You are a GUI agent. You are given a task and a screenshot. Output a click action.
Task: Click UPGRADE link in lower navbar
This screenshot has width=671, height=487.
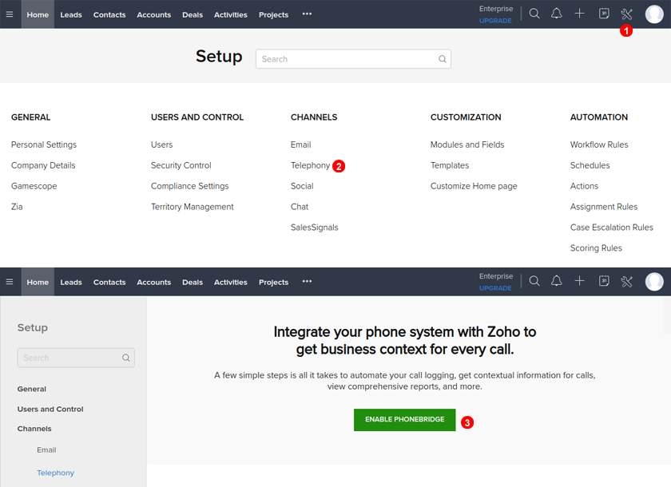coord(495,288)
